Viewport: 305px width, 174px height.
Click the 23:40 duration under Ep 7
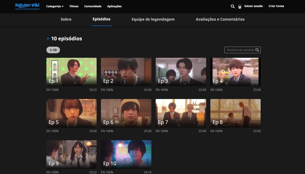pos(202,131)
